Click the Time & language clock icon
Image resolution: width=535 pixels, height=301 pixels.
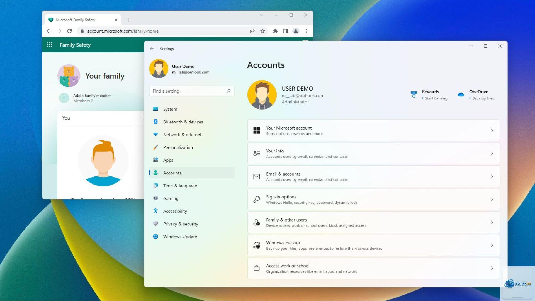point(155,185)
